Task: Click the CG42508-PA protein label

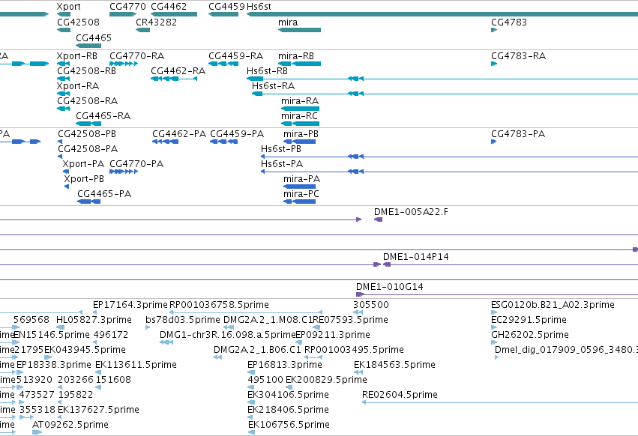Action: [x=88, y=149]
